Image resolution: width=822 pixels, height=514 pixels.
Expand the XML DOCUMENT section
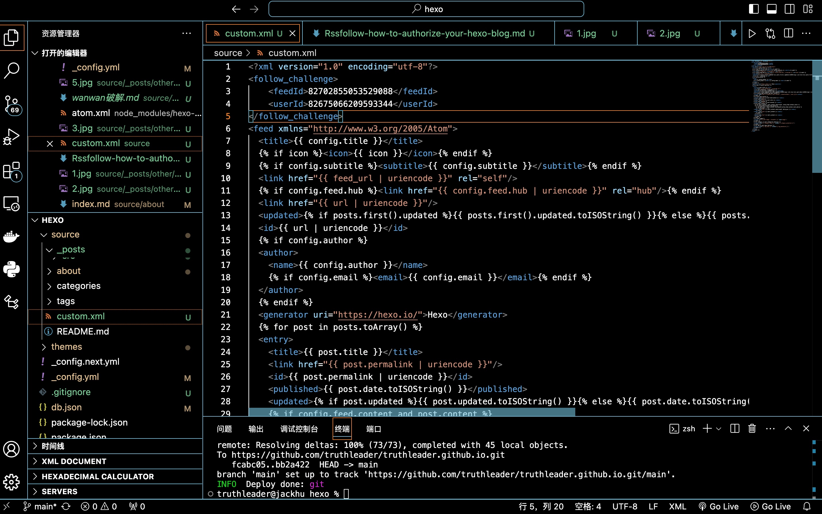[74, 461]
